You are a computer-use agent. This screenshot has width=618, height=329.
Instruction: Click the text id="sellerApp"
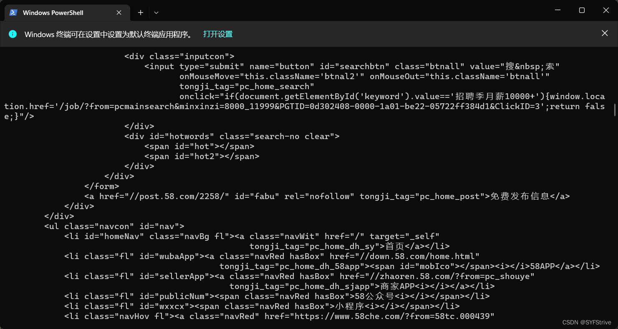coord(174,276)
